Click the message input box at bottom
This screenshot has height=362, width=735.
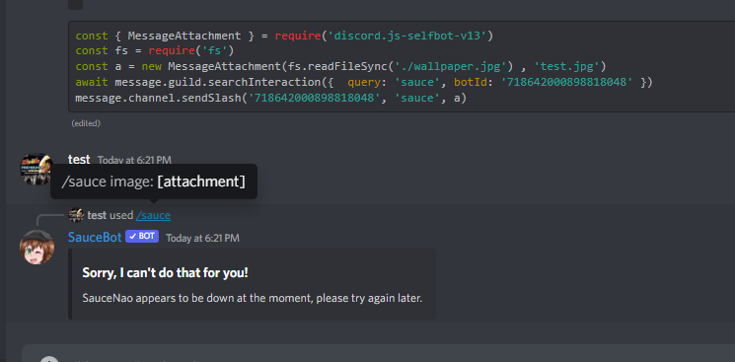click(x=378, y=353)
